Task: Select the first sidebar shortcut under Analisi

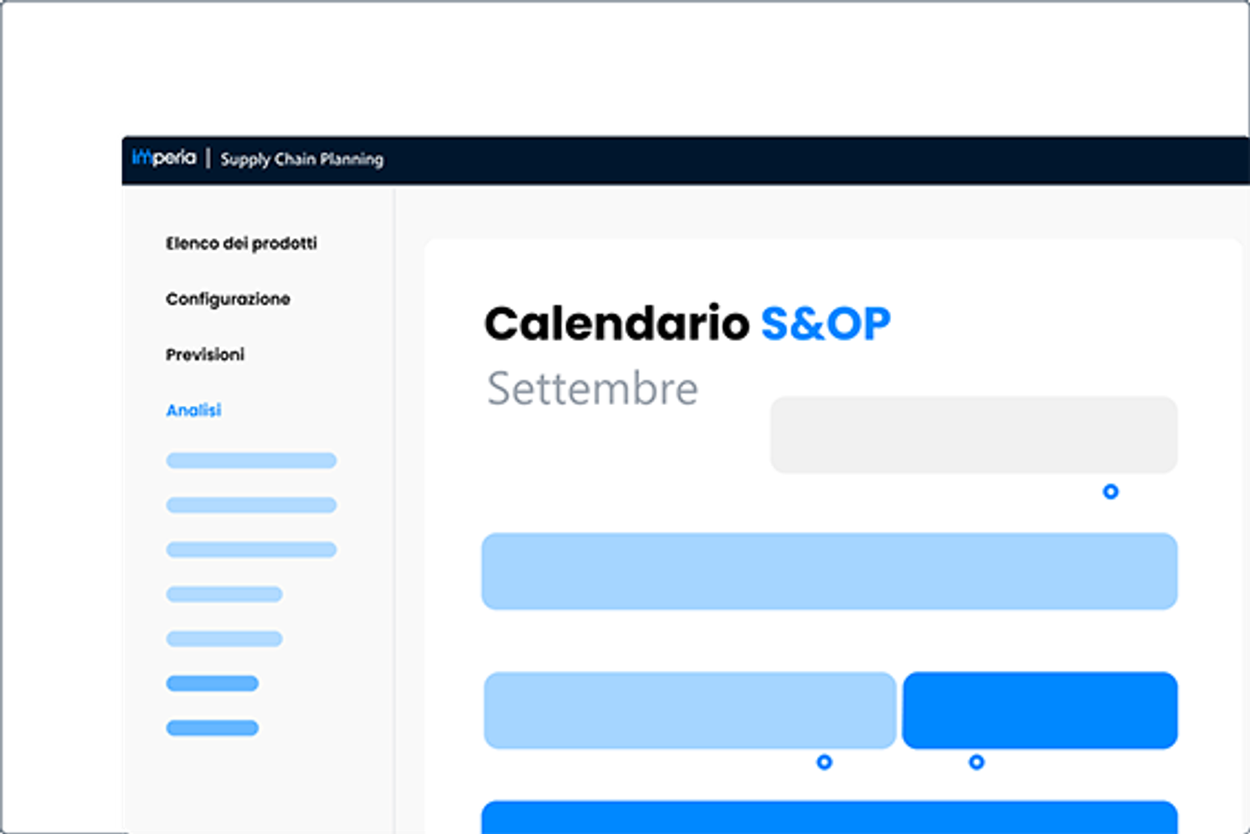Action: tap(250, 460)
